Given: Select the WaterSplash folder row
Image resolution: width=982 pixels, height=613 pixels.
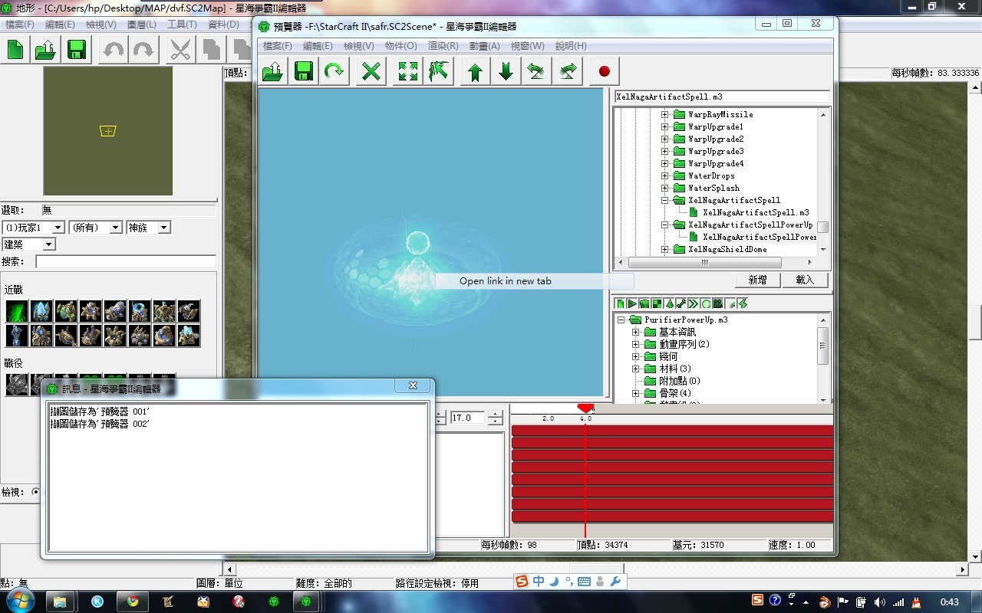Looking at the screenshot, I should (x=713, y=188).
